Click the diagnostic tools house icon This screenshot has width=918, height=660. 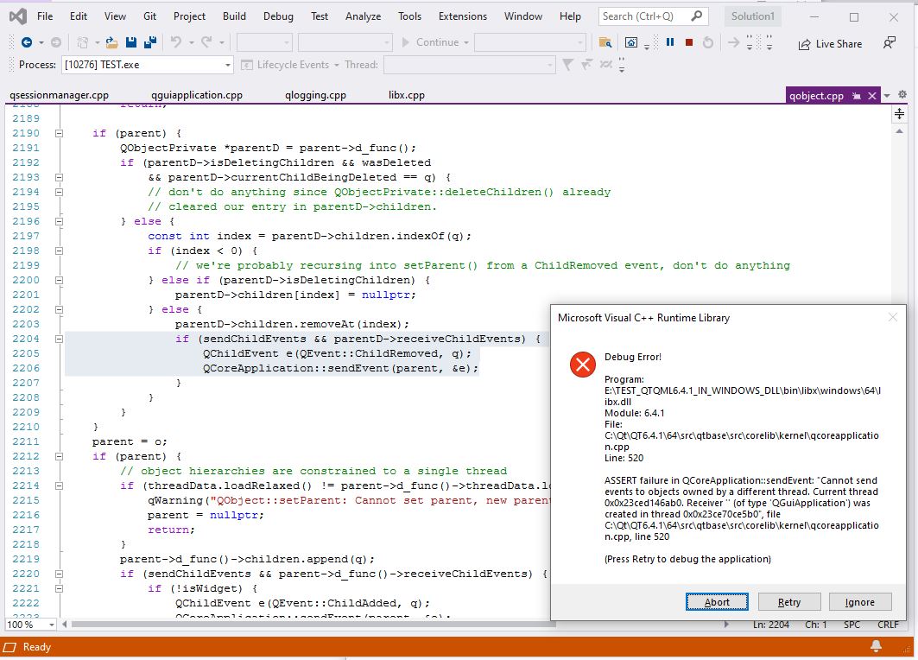[x=631, y=42]
